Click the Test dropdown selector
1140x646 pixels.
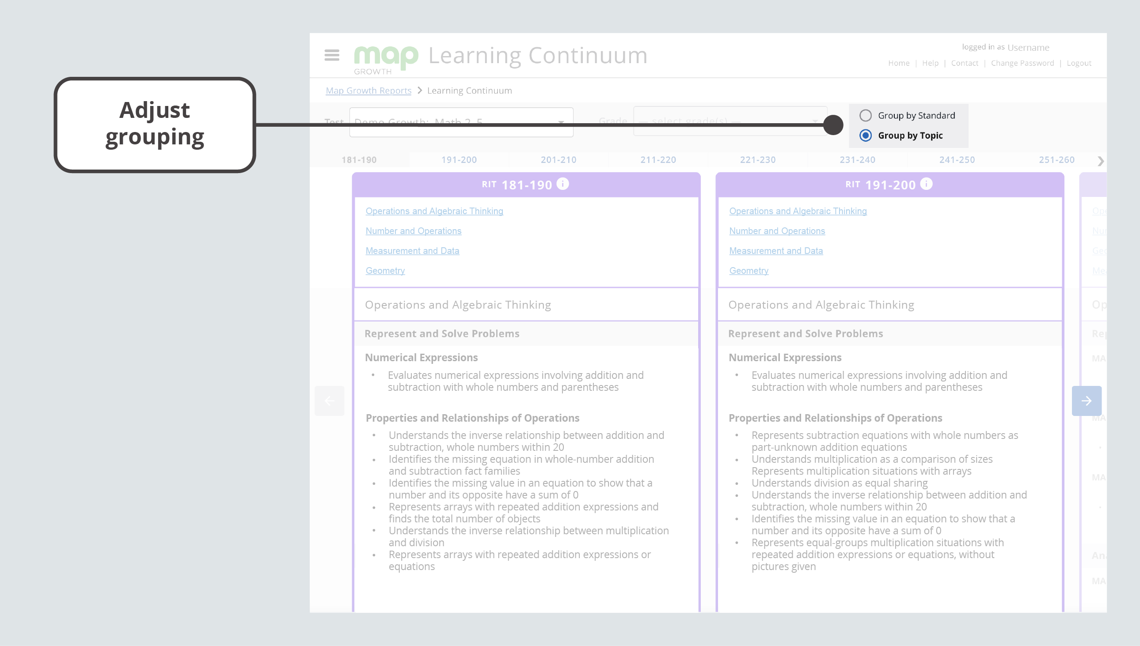(461, 122)
